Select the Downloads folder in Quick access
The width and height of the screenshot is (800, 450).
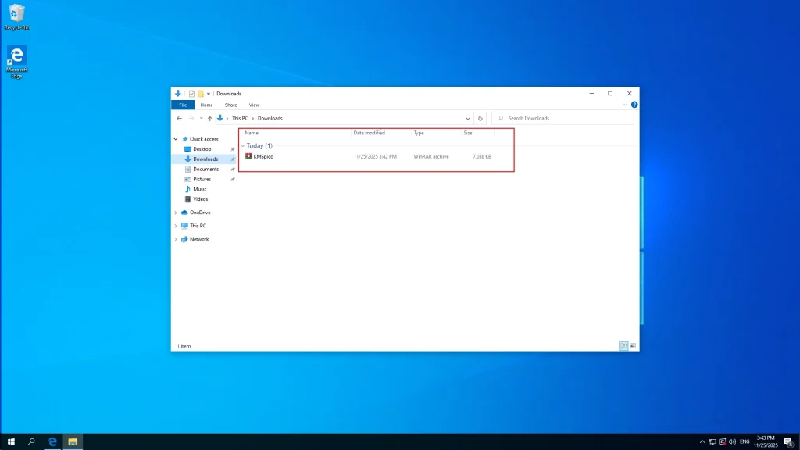(205, 159)
